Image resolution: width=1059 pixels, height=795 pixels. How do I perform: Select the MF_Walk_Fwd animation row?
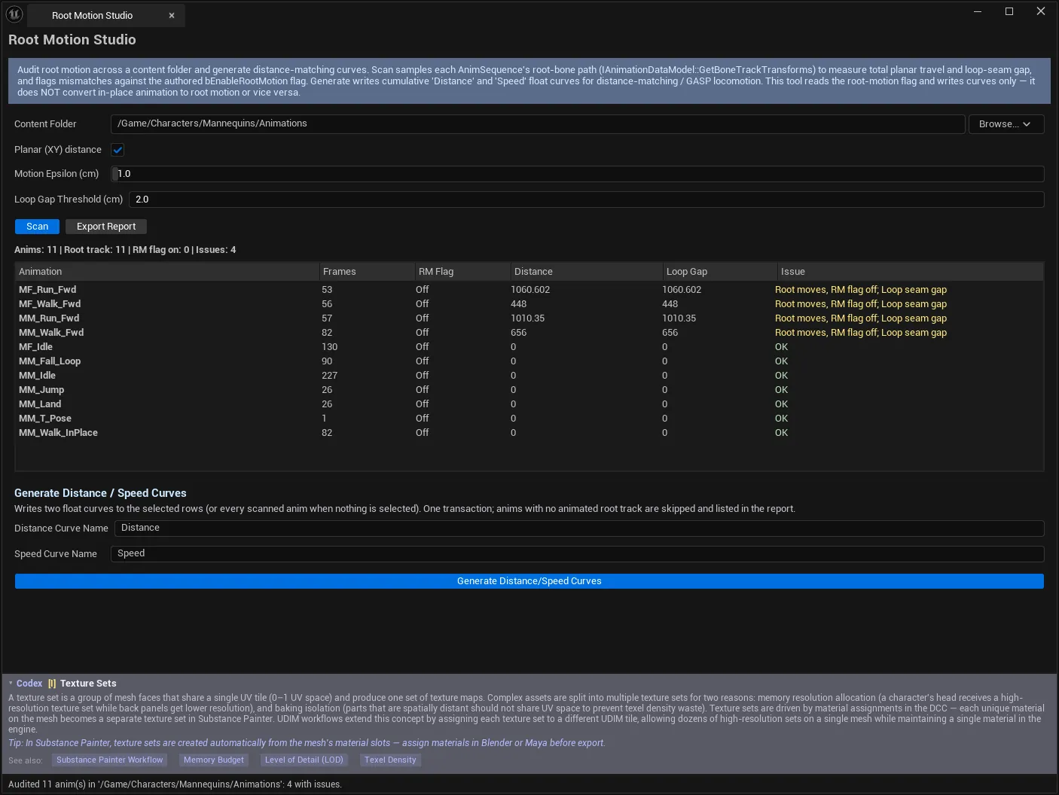529,304
